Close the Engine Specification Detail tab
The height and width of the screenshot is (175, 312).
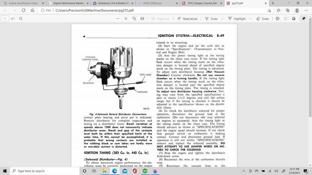pyautogui.click(x=43, y=3)
